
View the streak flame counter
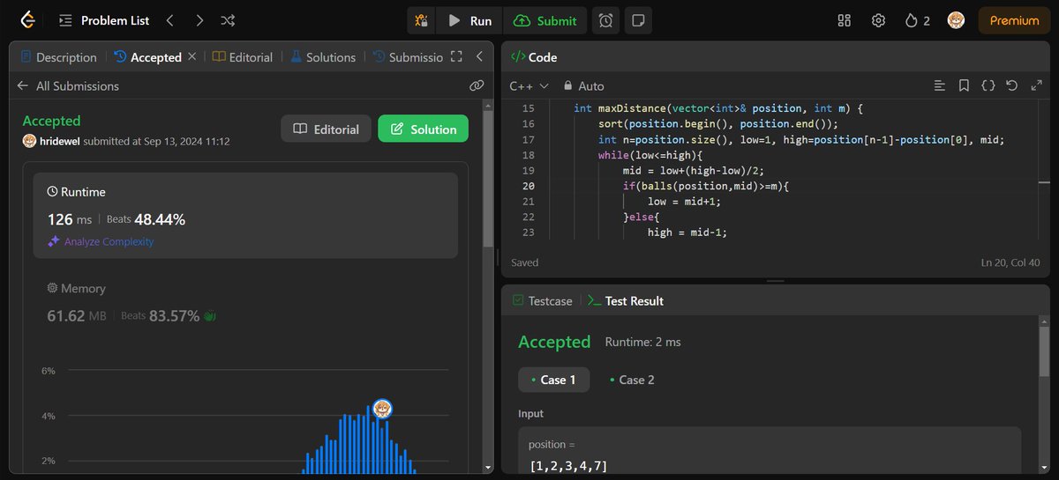(x=918, y=20)
